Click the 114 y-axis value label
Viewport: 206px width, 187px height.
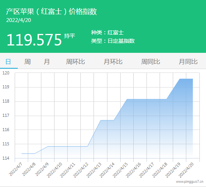(x=6, y=158)
